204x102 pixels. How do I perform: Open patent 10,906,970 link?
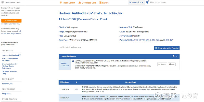(x=132, y=40)
